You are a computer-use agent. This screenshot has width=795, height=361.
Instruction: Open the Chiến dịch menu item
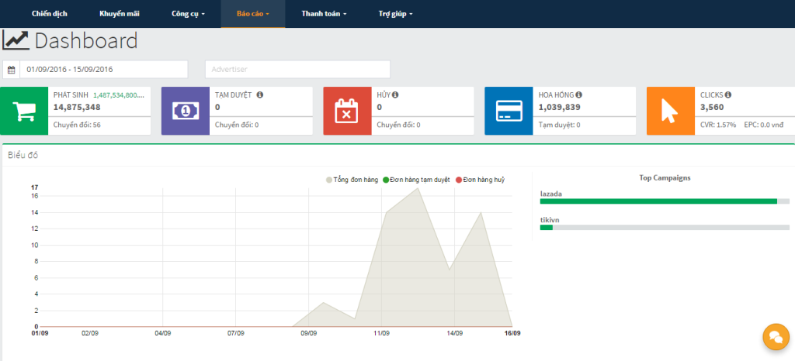tap(49, 14)
